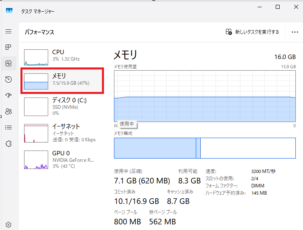The width and height of the screenshot is (303, 230).
Task: Click the Task Manager app icon in title bar
Action: 9,10
